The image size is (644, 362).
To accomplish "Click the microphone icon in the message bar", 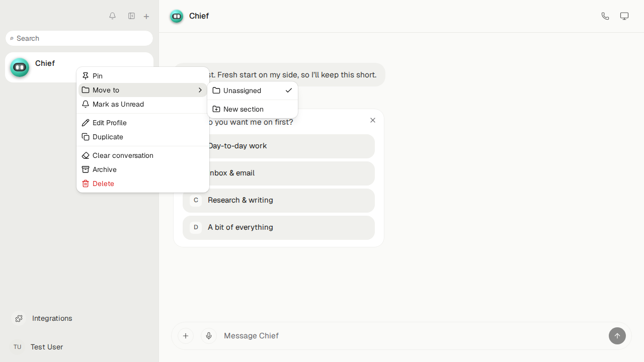I will tap(209, 336).
